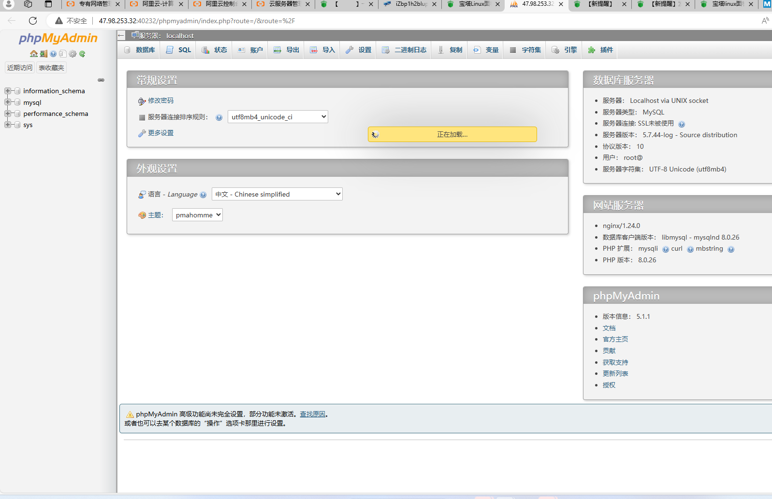This screenshot has height=499, width=772.
Task: Click the 修改密码 link
Action: (160, 100)
